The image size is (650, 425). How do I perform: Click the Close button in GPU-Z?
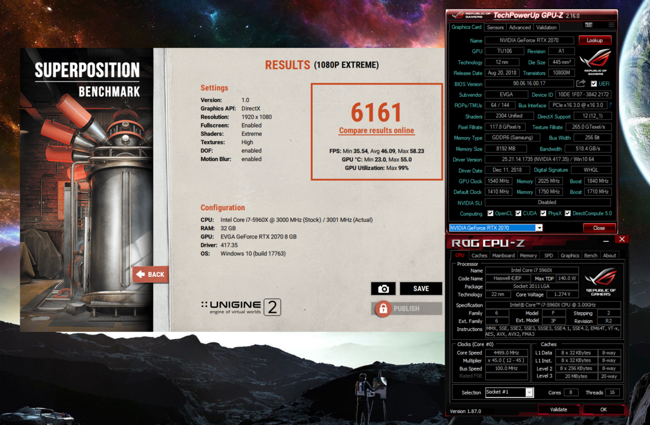[599, 228]
